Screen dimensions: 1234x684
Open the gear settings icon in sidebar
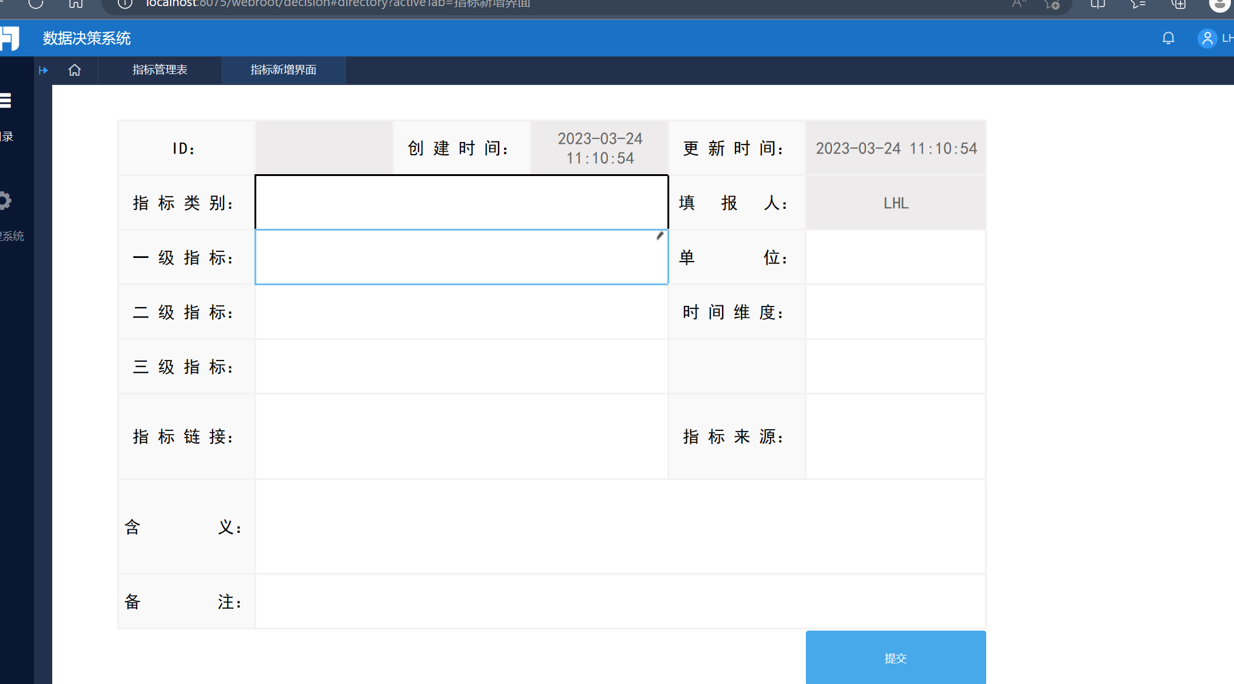5,201
